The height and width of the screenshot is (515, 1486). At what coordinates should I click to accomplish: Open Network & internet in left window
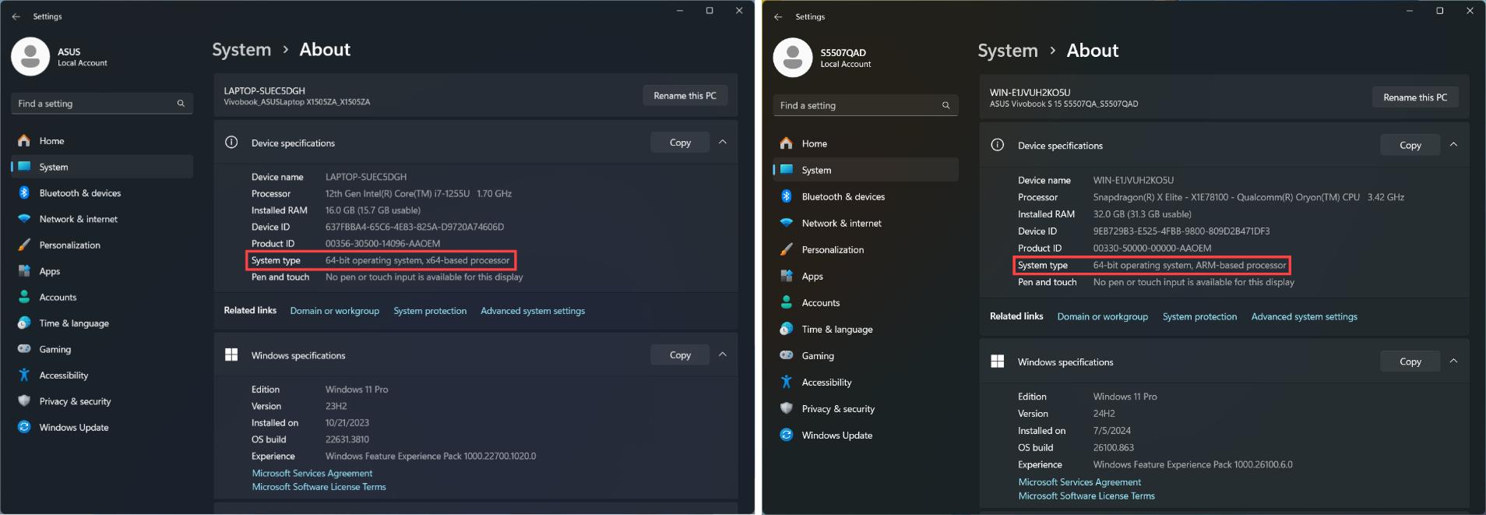[102, 219]
